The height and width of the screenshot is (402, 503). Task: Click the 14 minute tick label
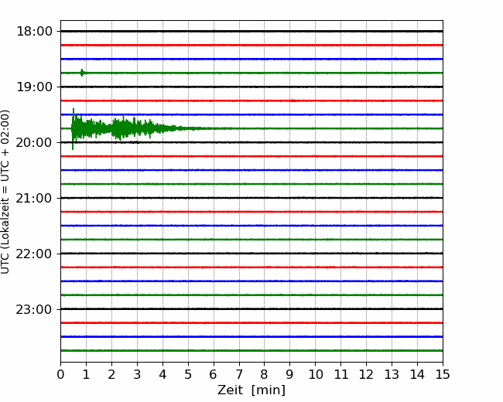pyautogui.click(x=417, y=374)
